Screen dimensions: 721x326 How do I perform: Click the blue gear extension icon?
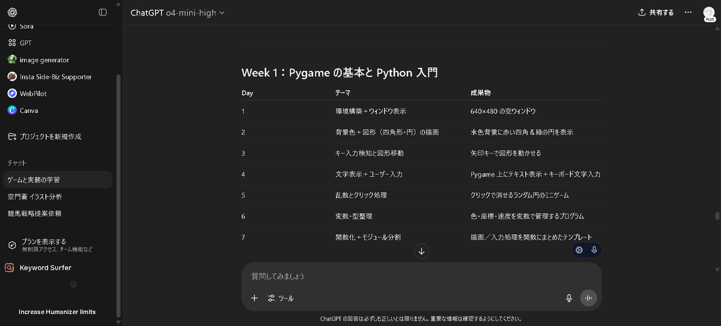coord(579,250)
